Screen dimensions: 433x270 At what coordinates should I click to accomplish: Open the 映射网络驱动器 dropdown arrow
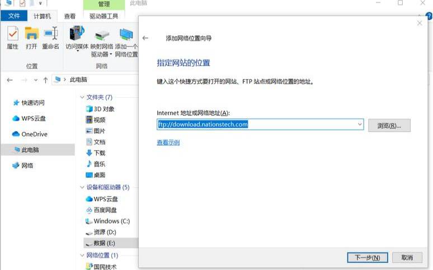tap(111, 54)
